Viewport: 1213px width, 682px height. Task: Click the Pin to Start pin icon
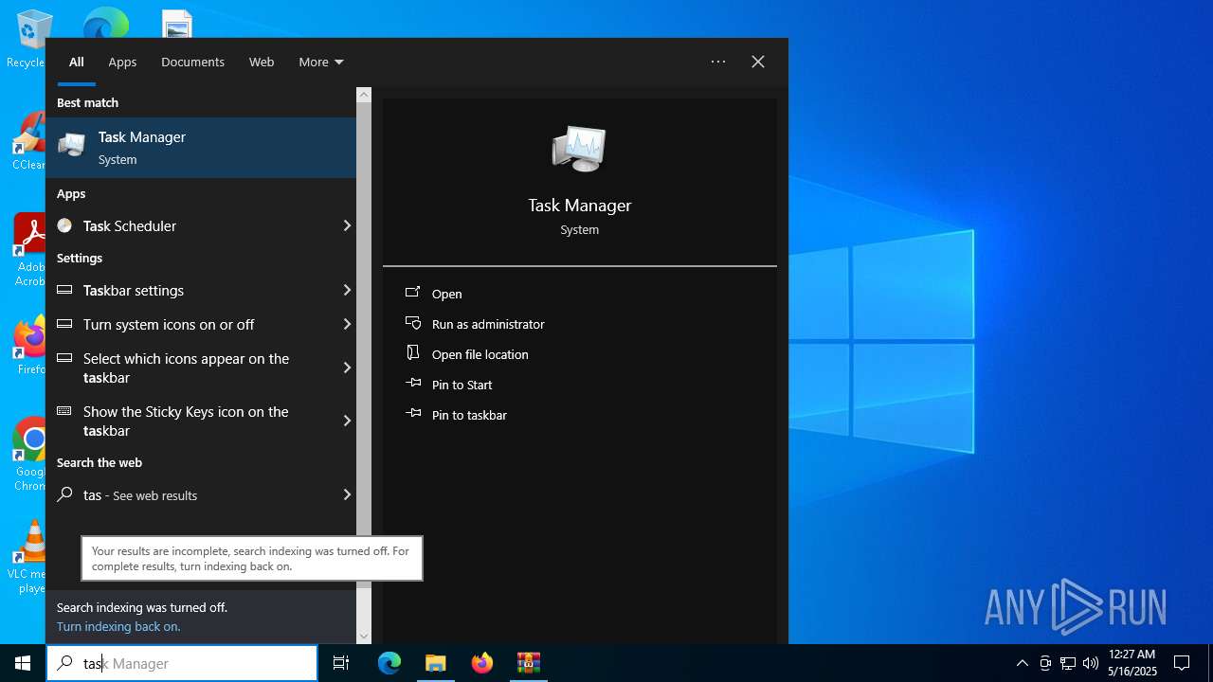point(413,384)
